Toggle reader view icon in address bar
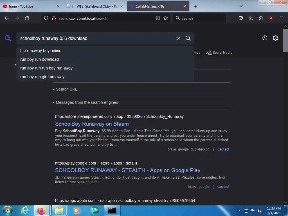This screenshot has width=288, height=216. 157,18
